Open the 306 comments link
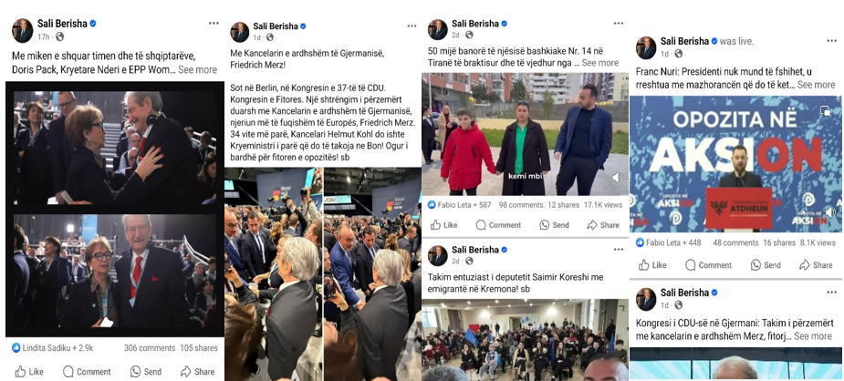The image size is (844, 381). [148, 347]
